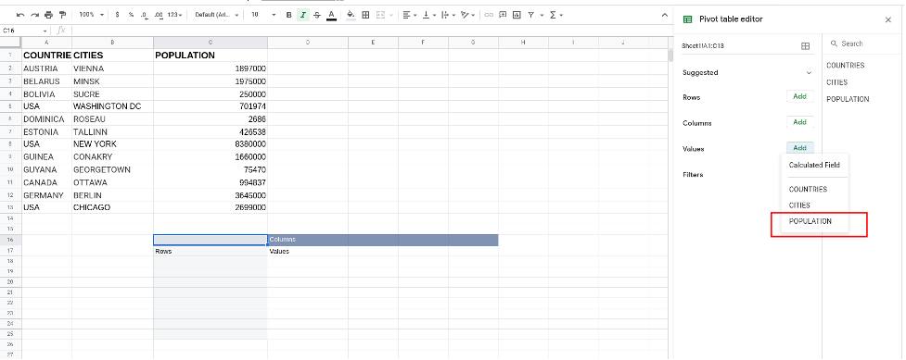The width and height of the screenshot is (906, 360).
Task: Select the CITIES header cell
Action: (113, 56)
